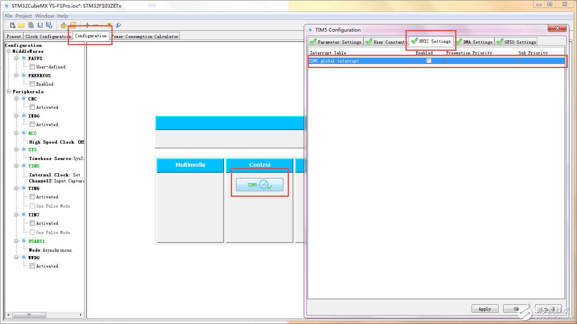The width and height of the screenshot is (577, 324).
Task: Click the left panel scrollbar right arrow
Action: point(81,315)
